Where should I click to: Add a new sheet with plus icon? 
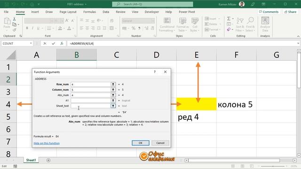[x=48, y=160]
